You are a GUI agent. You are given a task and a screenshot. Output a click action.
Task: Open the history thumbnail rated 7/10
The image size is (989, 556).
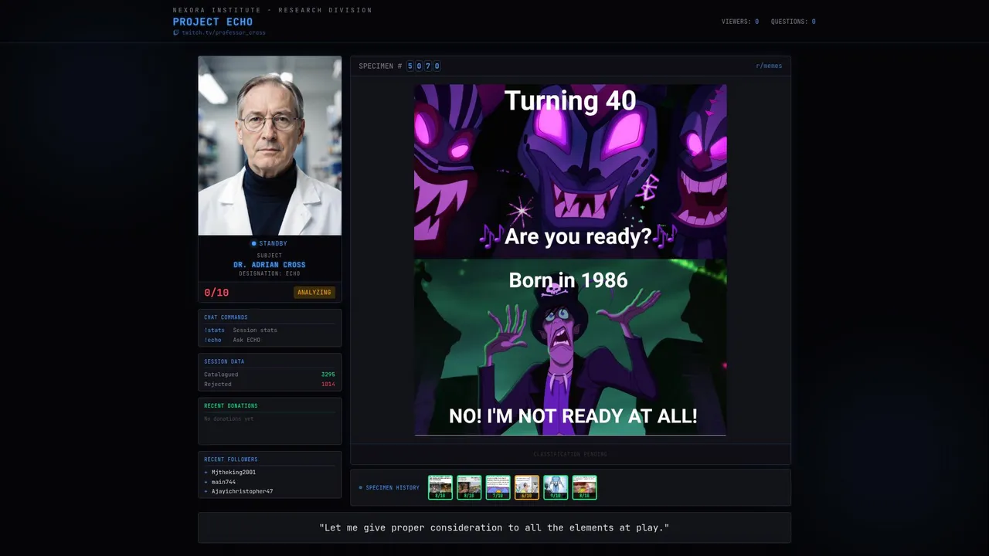coord(498,487)
